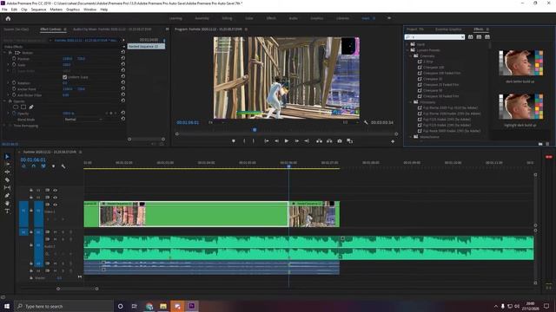Image resolution: width=556 pixels, height=312 pixels.
Task: Click Go to In point button
Action: coord(267,140)
